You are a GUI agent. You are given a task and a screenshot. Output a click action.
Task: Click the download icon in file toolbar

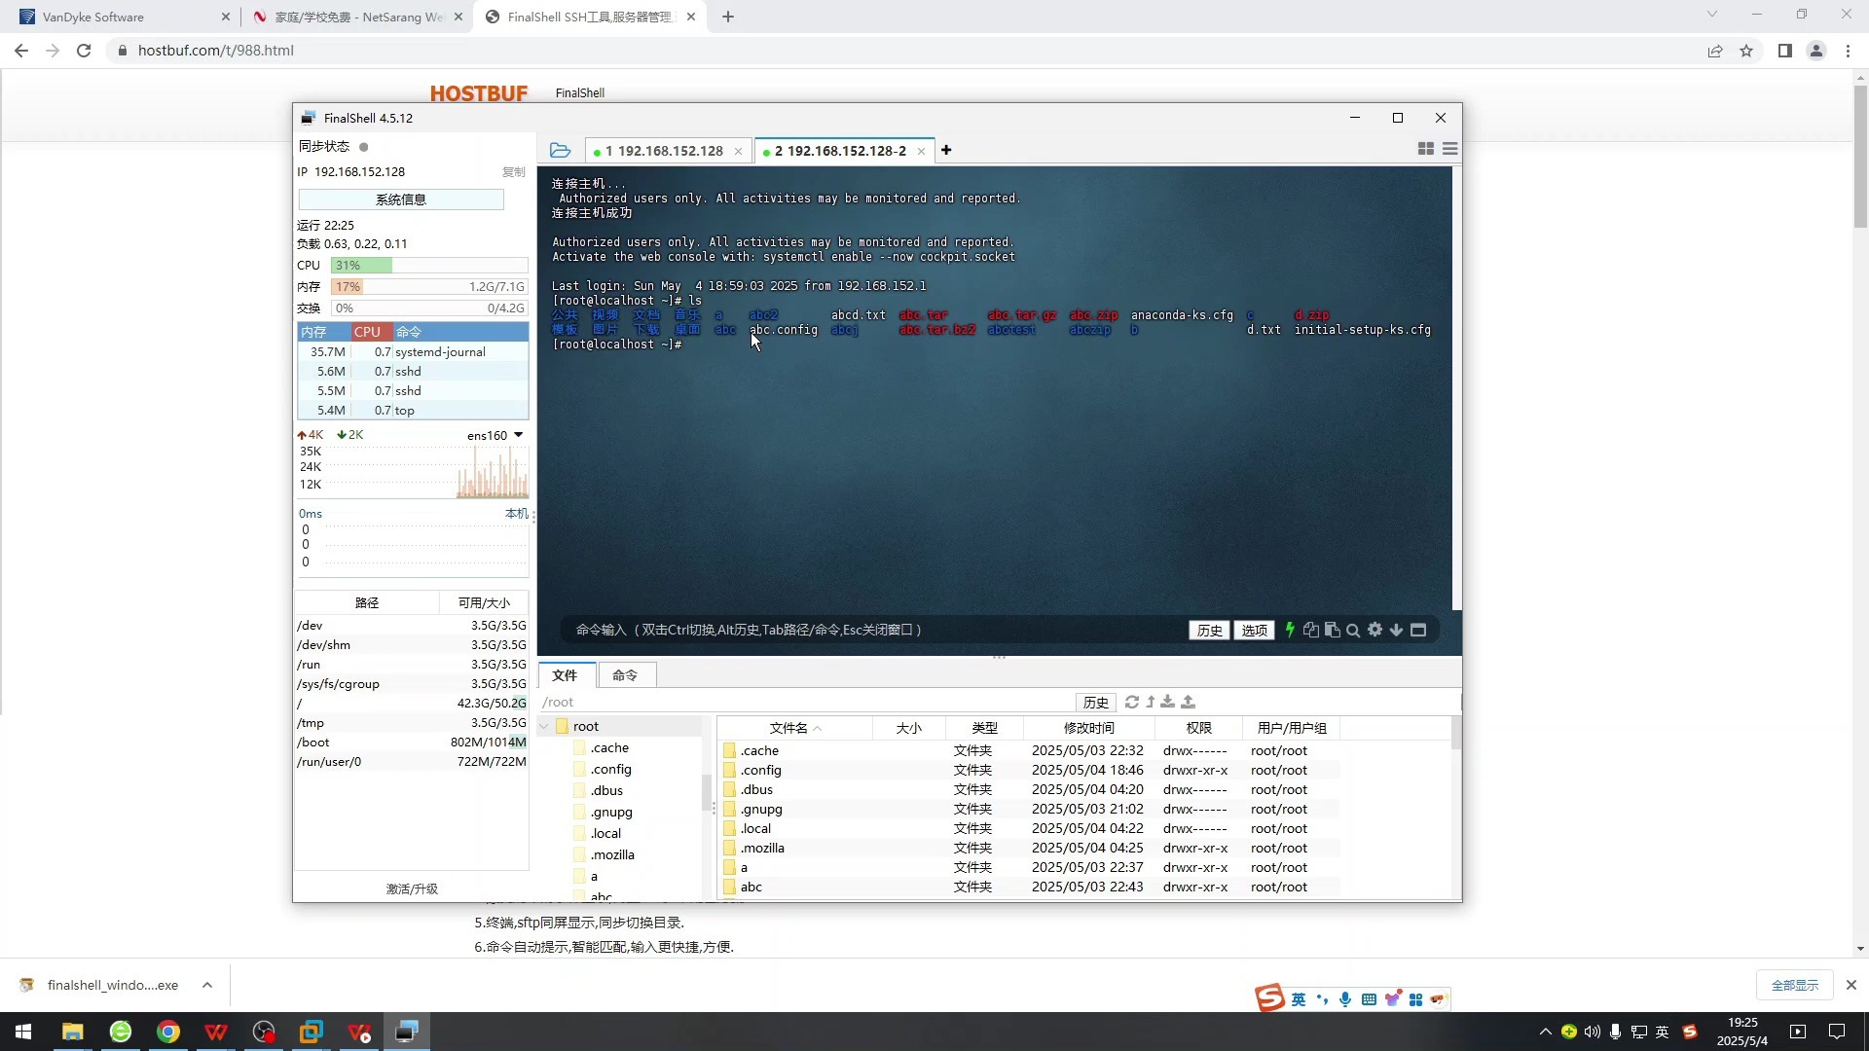[1168, 702]
